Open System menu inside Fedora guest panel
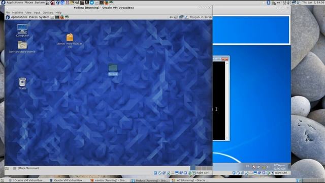This screenshot has width=325, height=183. pyautogui.click(x=44, y=17)
